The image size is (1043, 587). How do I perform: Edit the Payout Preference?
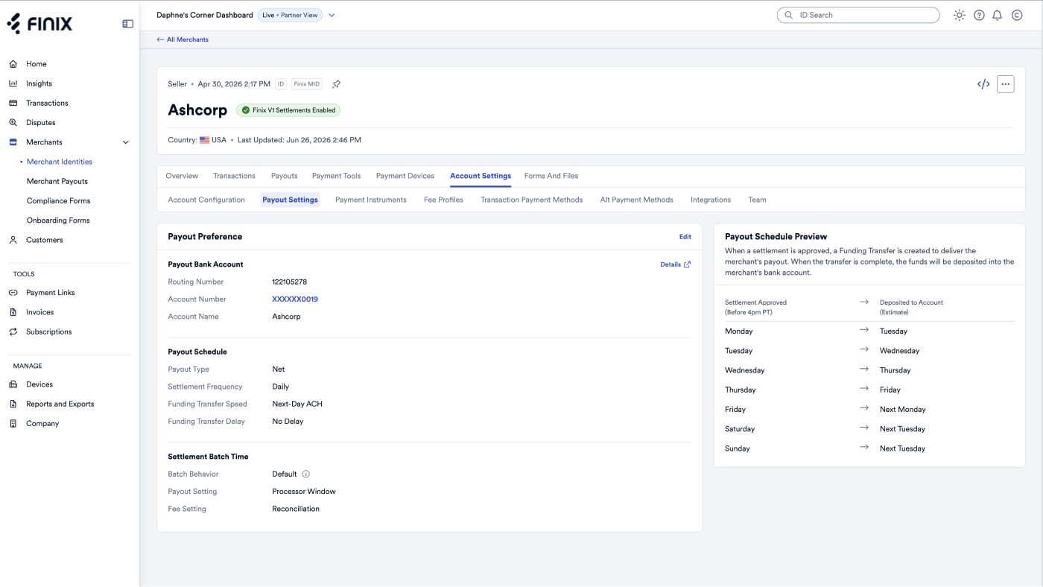[685, 237]
